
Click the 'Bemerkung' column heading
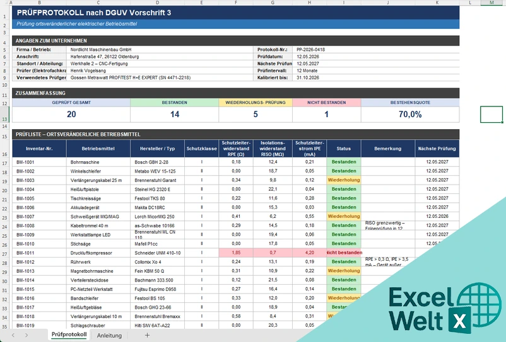(388, 149)
